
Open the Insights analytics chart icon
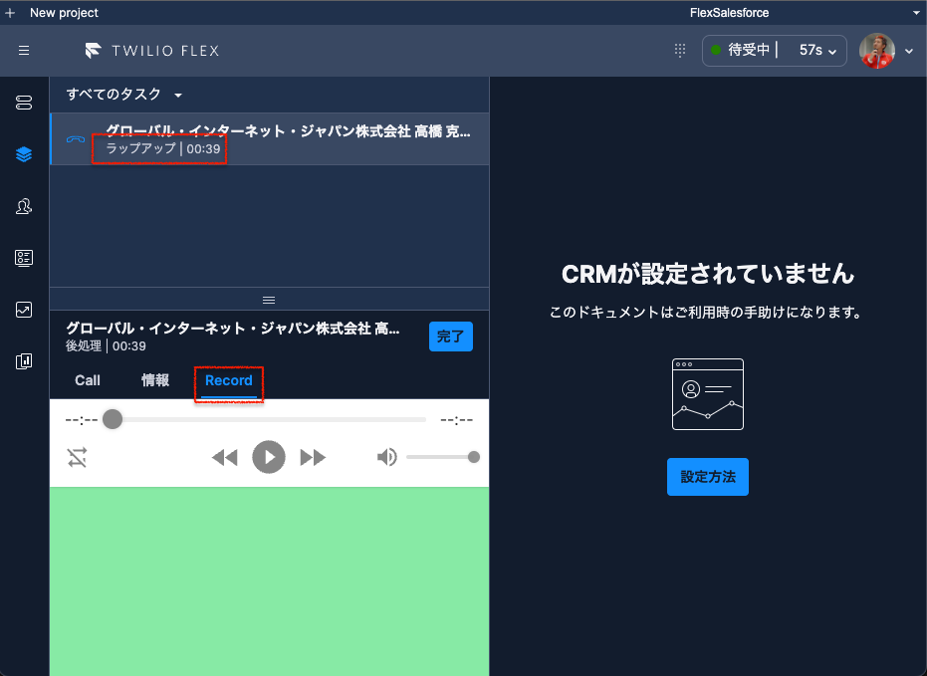pos(24,310)
